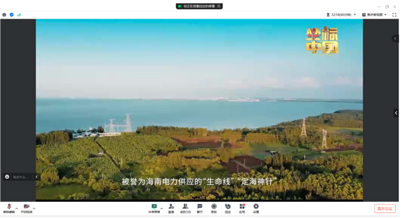404x218 pixels.
Task: Open share screen options arrow
Action: (162, 208)
